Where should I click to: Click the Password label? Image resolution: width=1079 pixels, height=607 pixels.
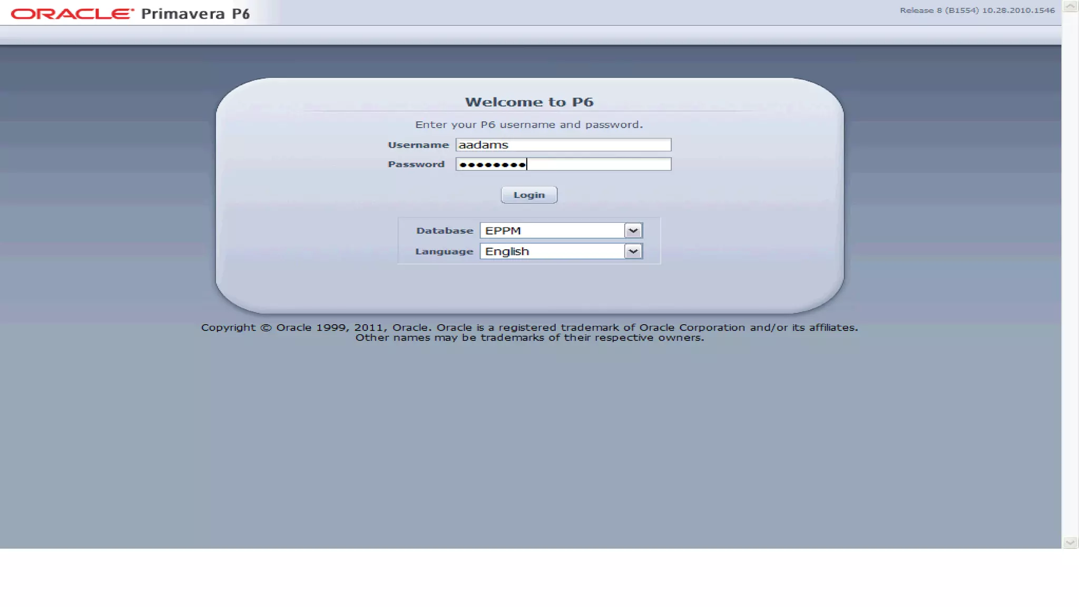pyautogui.click(x=416, y=164)
